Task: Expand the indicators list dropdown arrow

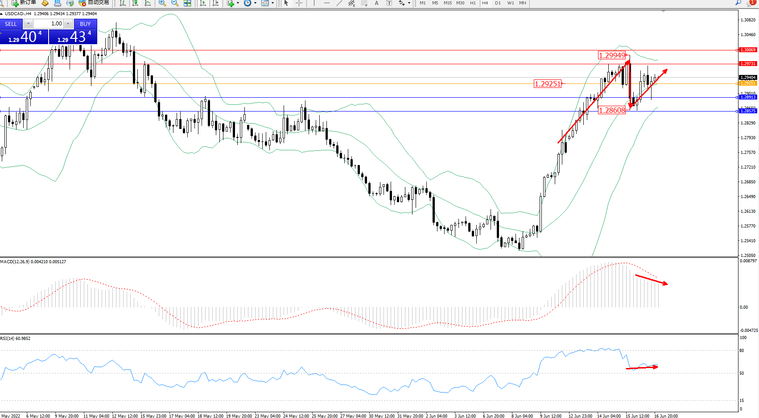Action: click(238, 3)
